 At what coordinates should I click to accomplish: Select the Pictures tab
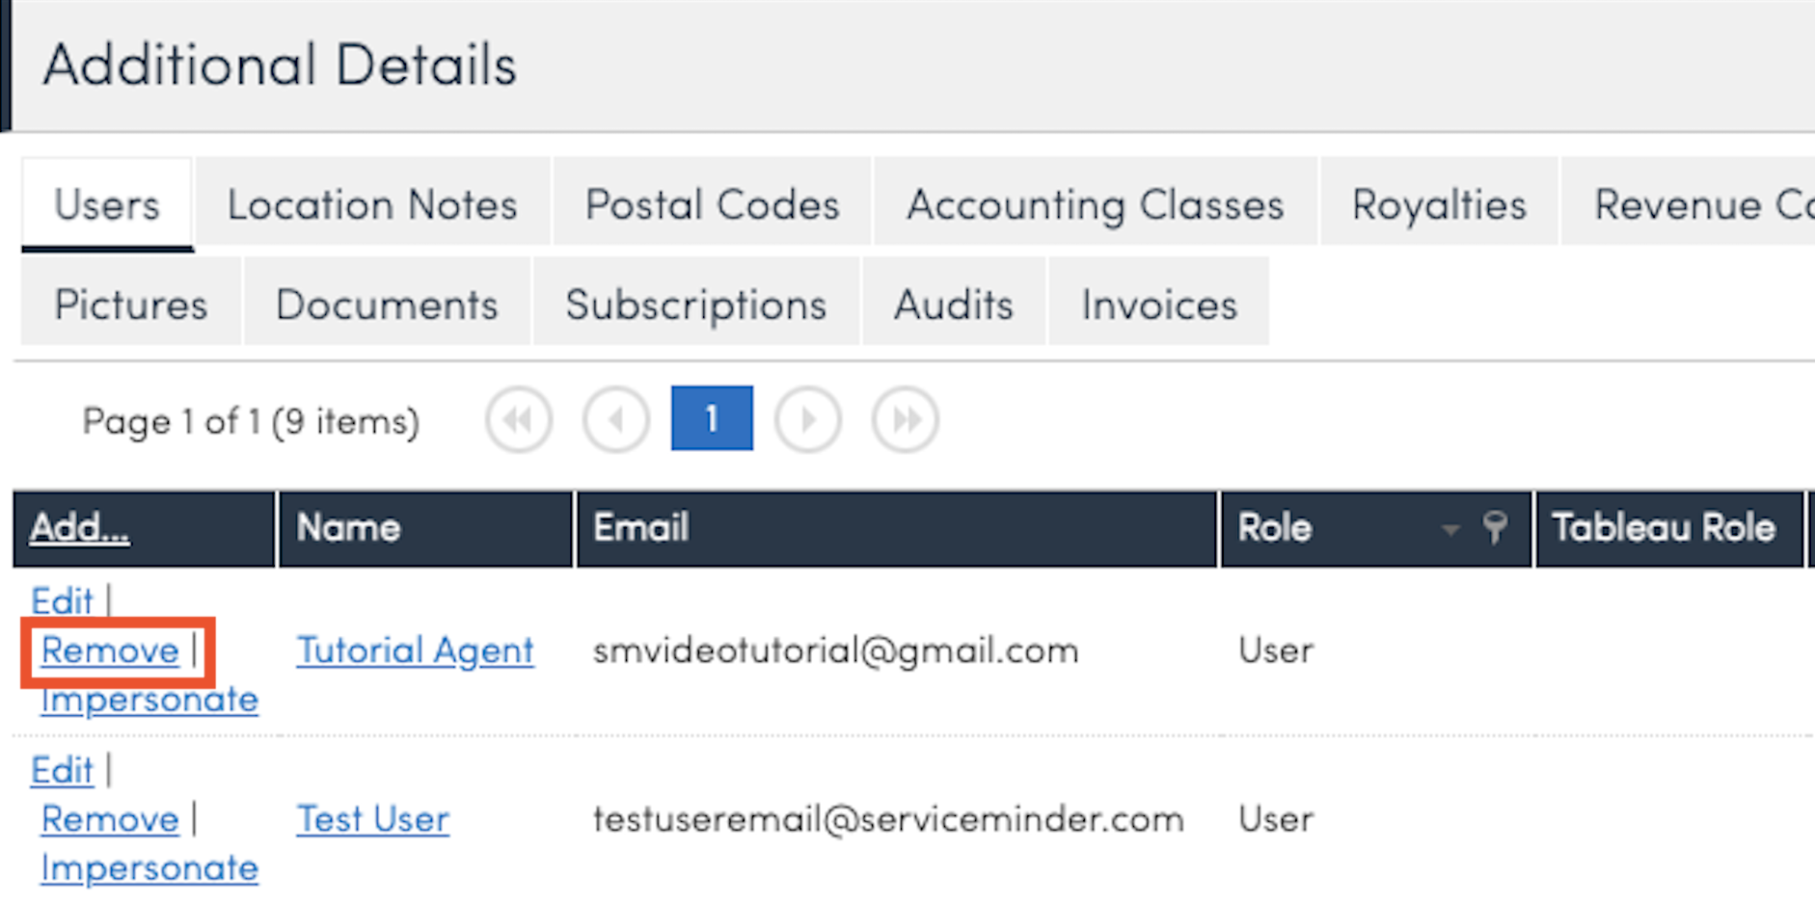131,305
